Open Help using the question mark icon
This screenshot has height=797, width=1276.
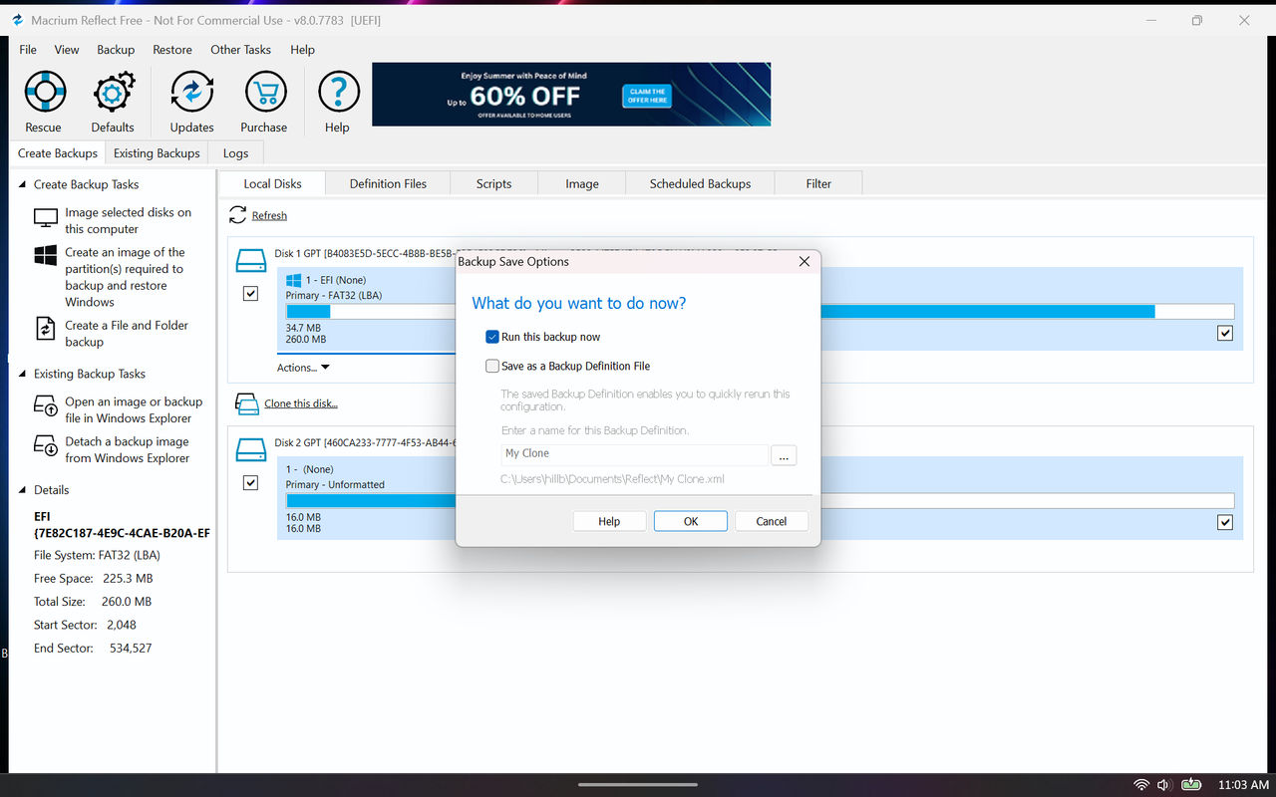(338, 93)
